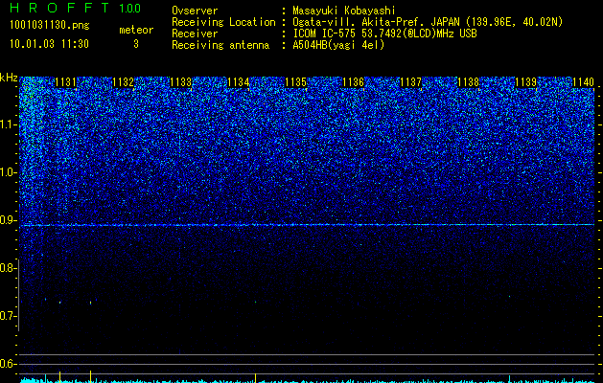Click the 1131 time tick label

(65, 82)
